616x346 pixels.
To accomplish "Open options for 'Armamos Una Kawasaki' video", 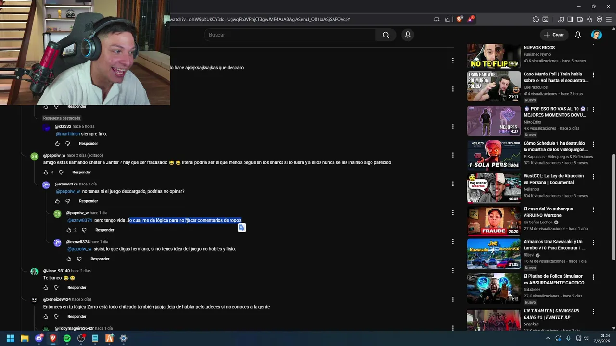I will point(593,243).
